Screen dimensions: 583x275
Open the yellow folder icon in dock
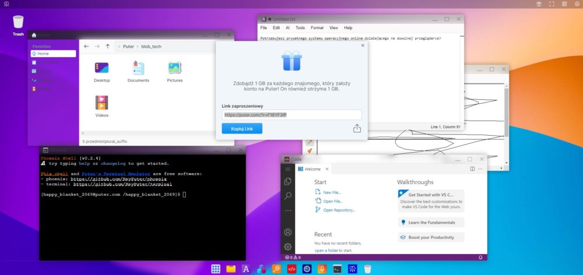[x=231, y=269]
